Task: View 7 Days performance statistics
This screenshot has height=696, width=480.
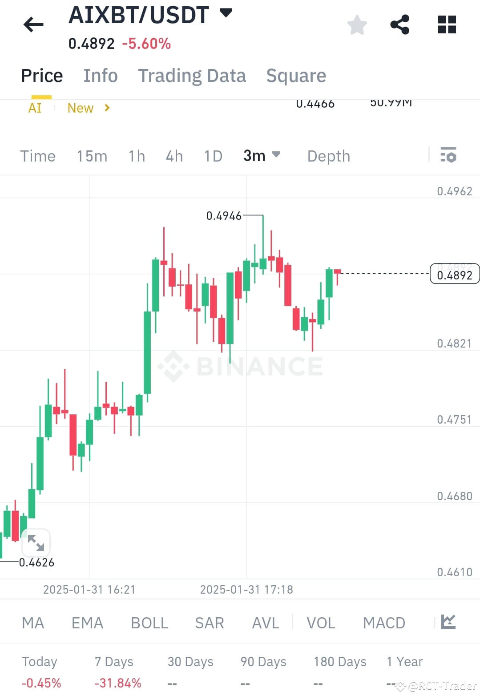Action: pos(113,662)
